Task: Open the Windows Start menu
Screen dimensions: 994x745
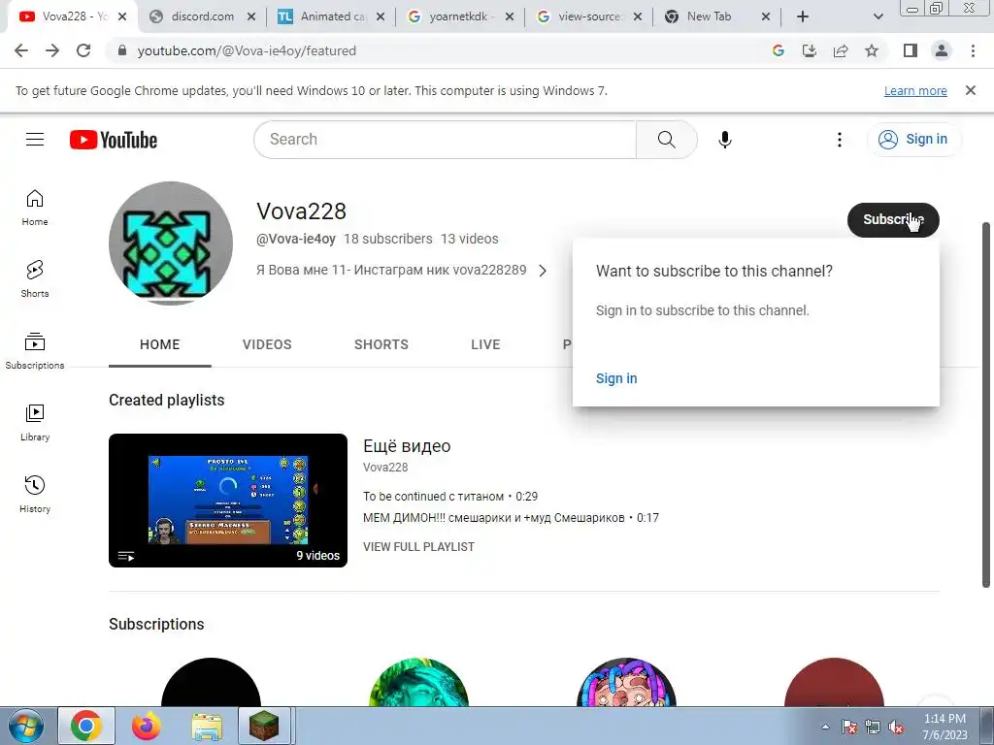Action: pos(25,727)
